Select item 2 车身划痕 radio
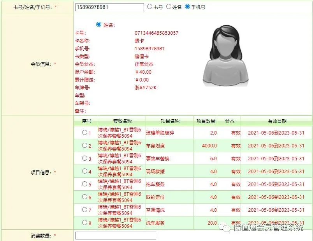Screen dimensions: 313x241 [84, 145]
